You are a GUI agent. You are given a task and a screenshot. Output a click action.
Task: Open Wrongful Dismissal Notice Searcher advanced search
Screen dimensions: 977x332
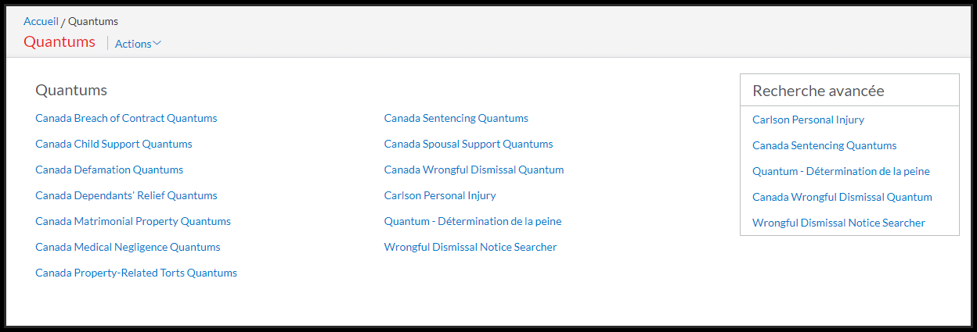[x=838, y=223]
